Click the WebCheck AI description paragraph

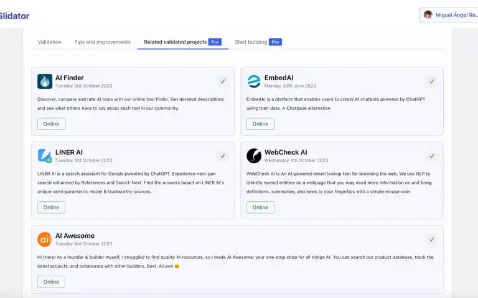point(339,183)
